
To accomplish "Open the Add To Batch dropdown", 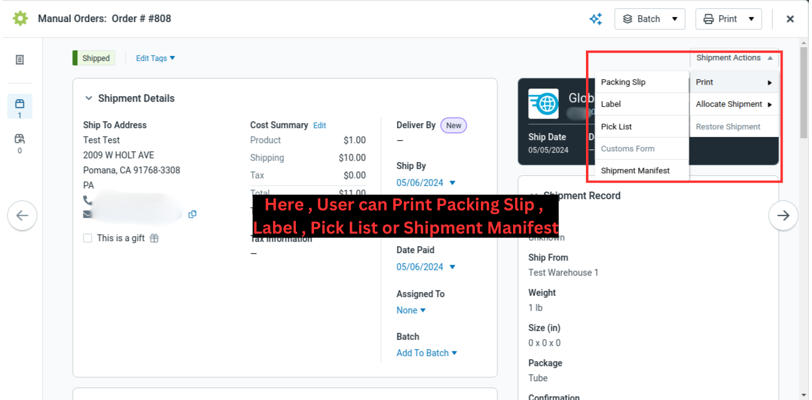I will tap(426, 353).
